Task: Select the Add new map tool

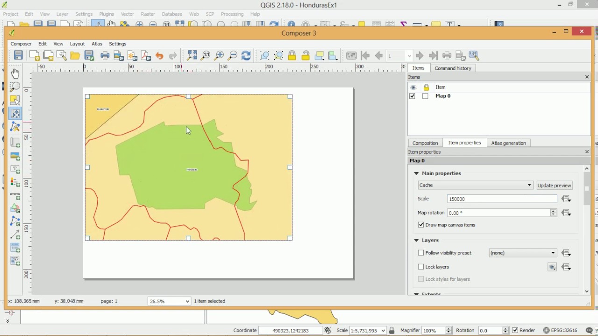Action: tap(15, 142)
